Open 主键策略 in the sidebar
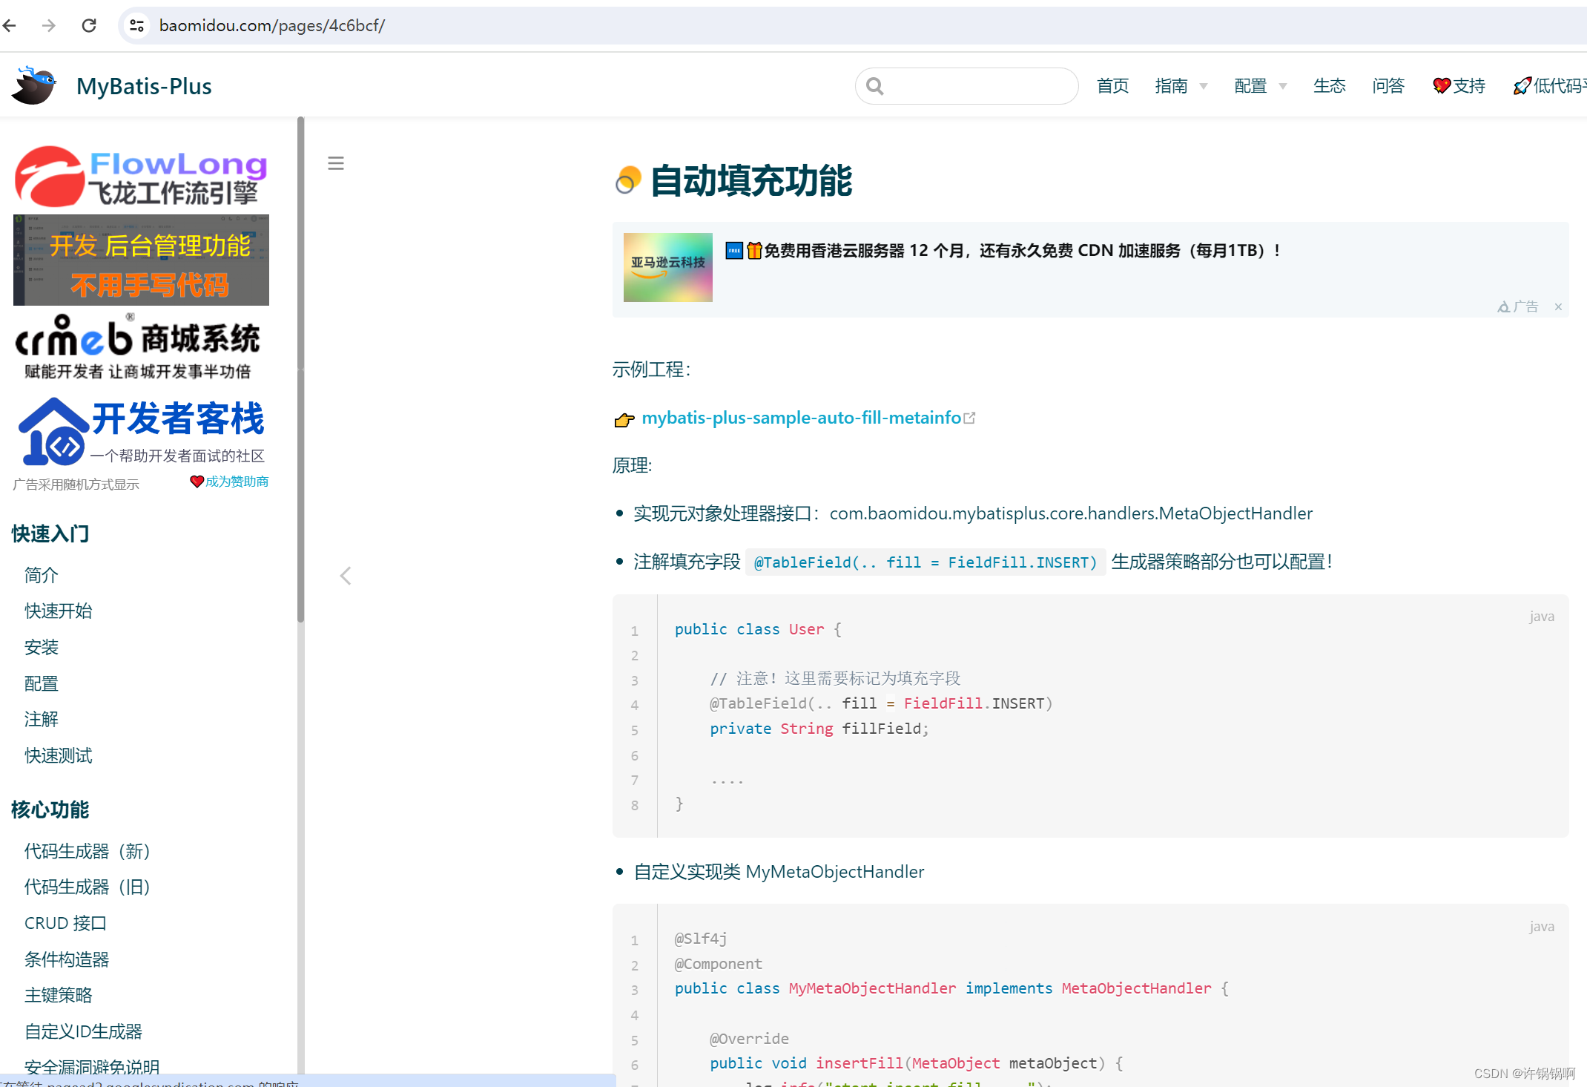 click(x=59, y=995)
